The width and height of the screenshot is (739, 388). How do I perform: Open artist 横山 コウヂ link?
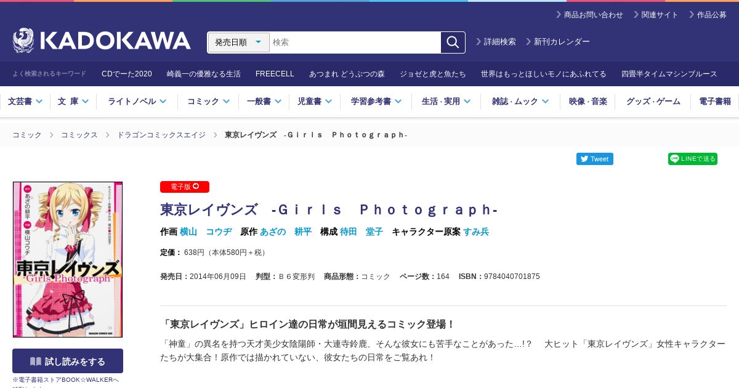(206, 232)
